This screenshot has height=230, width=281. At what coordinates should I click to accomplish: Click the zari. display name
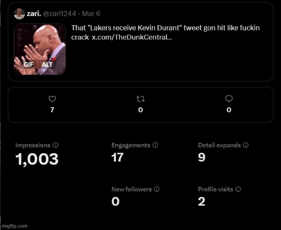coord(34,14)
